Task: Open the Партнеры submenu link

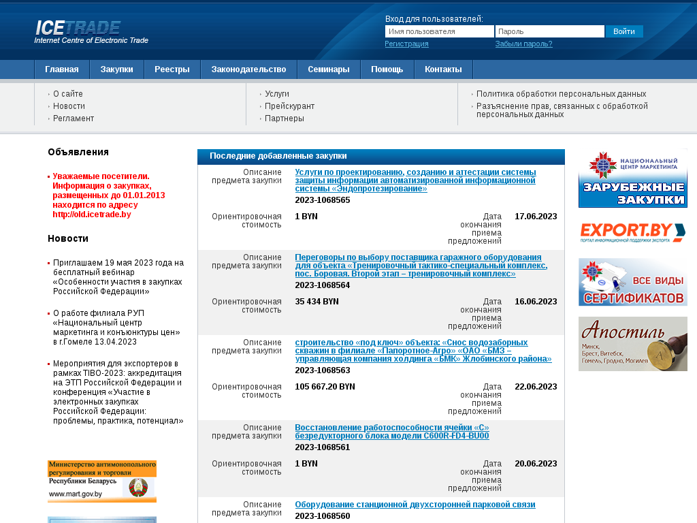Action: click(285, 118)
